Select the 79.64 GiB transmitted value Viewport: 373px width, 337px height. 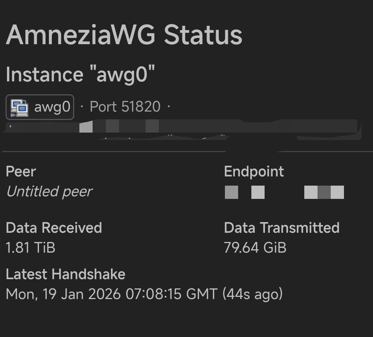point(255,248)
